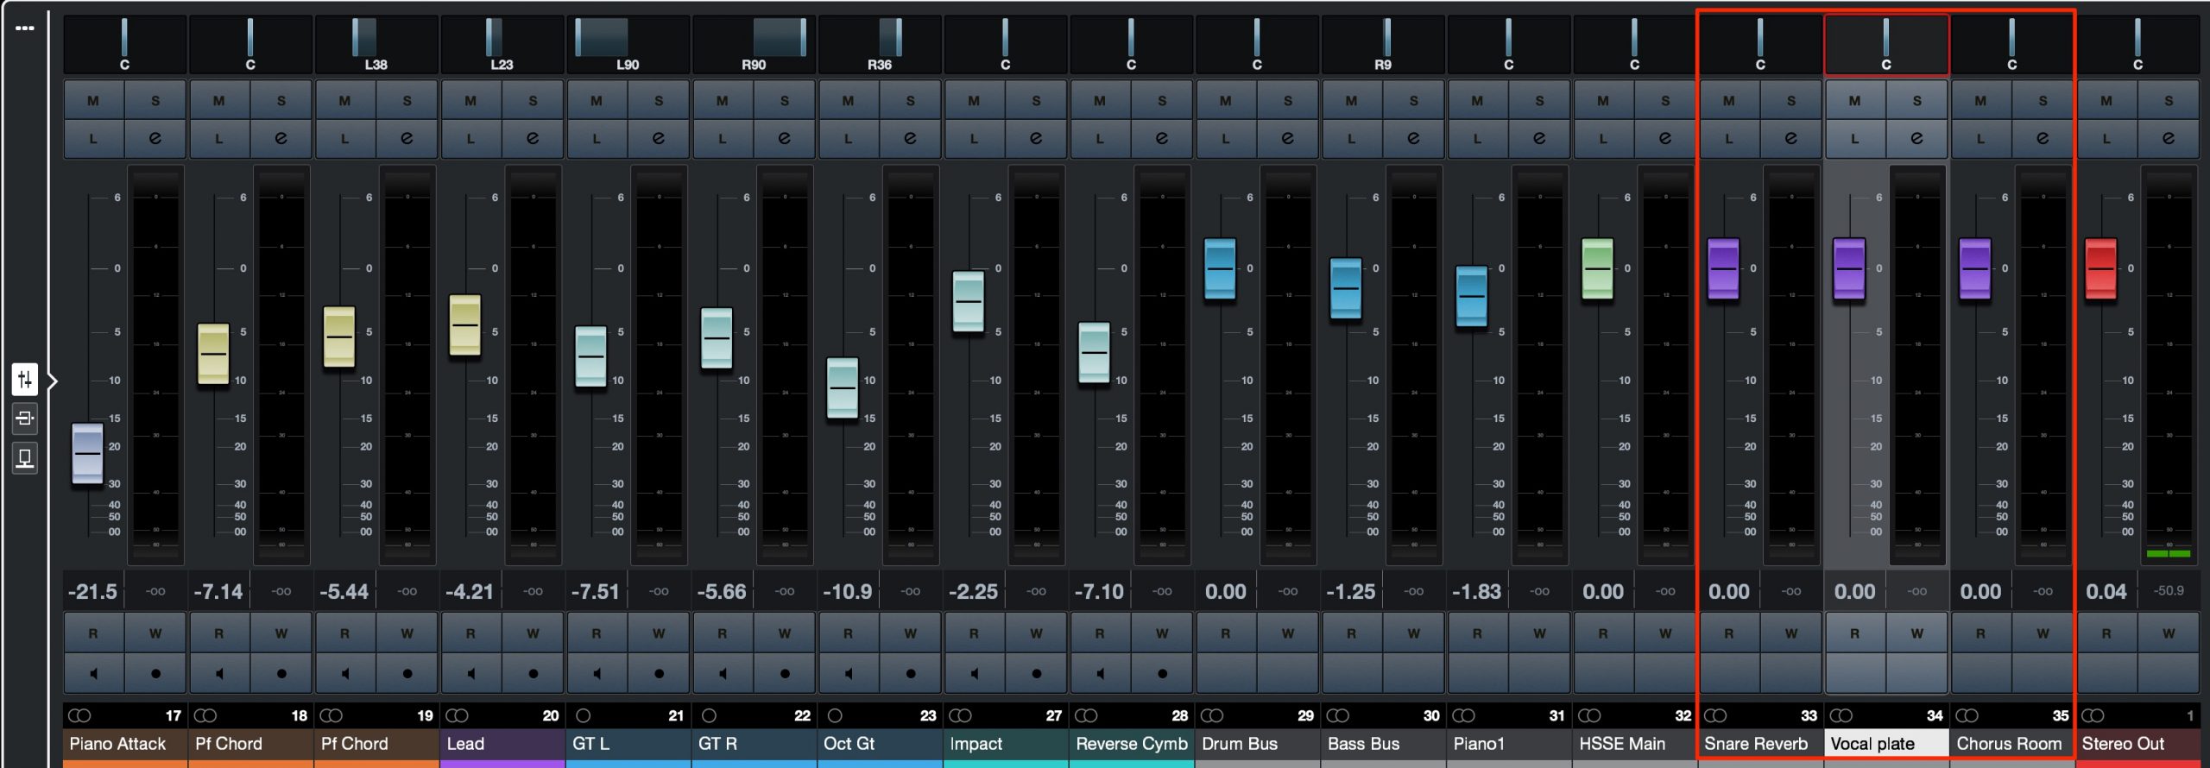Enable Read automation on Piano1
The width and height of the screenshot is (2210, 768).
[x=1477, y=633]
